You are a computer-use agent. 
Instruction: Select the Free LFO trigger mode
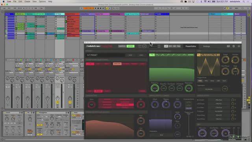[x=200, y=81]
